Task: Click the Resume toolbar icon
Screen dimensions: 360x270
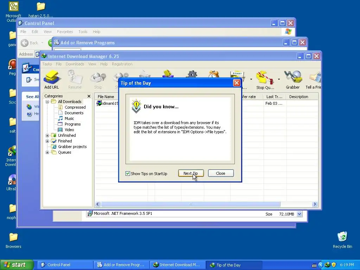Action: tap(75, 80)
